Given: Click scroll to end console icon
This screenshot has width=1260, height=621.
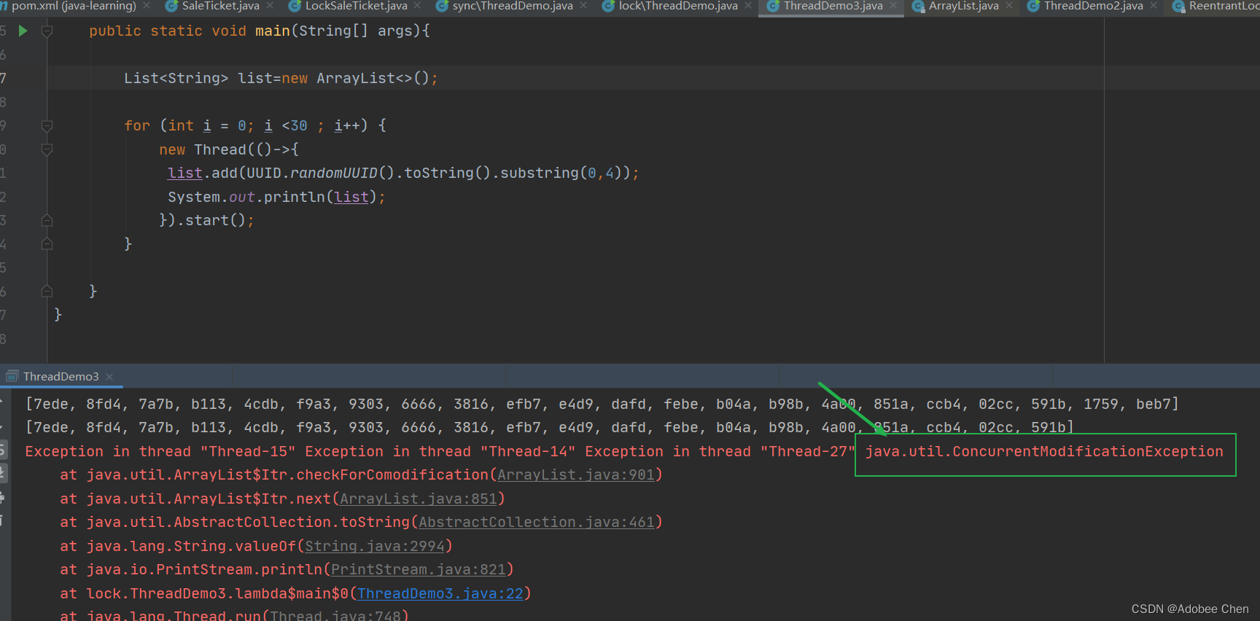Looking at the screenshot, I should [x=2, y=473].
